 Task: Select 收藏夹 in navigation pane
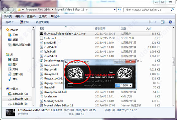tap(12, 30)
